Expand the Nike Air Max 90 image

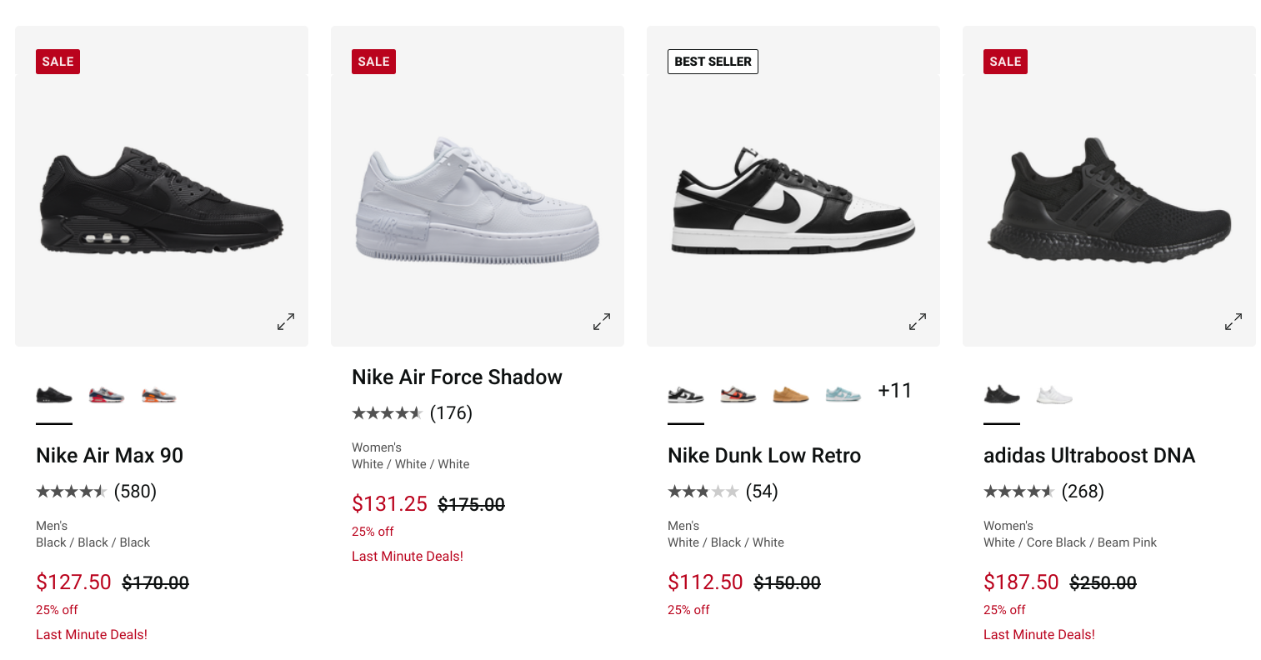[x=286, y=322]
